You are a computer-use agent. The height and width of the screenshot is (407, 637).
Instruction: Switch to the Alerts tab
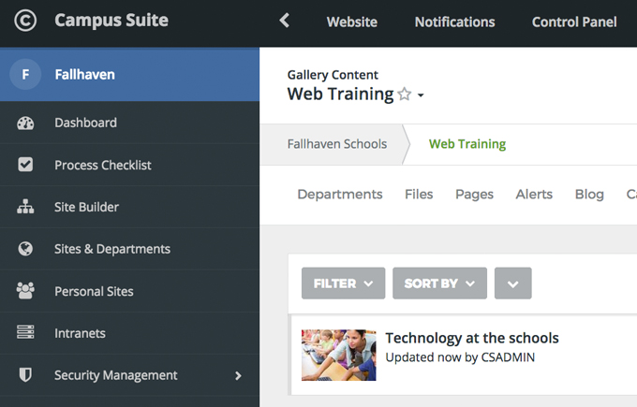534,195
